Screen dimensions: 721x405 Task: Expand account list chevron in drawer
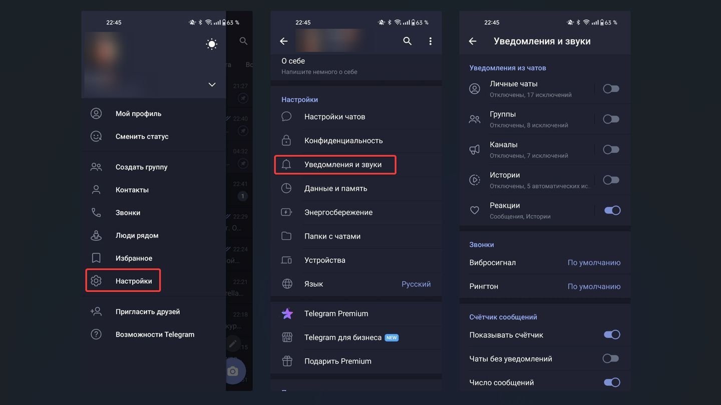click(x=212, y=84)
